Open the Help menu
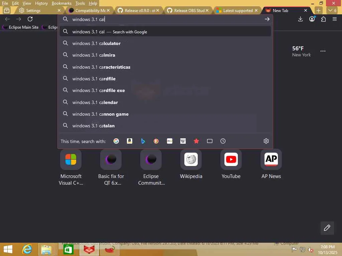342x256 pixels. coord(93,3)
